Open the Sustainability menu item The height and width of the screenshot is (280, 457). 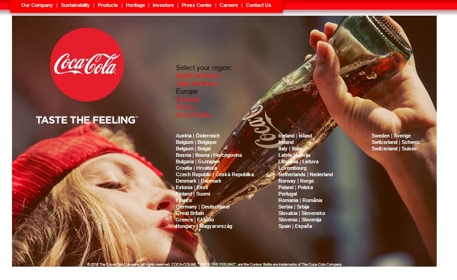pyautogui.click(x=75, y=5)
